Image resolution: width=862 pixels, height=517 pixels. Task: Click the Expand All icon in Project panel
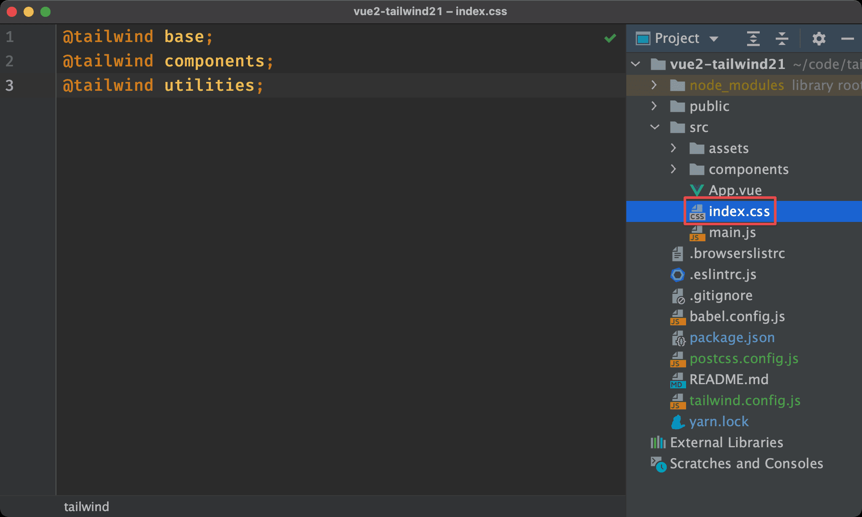[x=753, y=39]
